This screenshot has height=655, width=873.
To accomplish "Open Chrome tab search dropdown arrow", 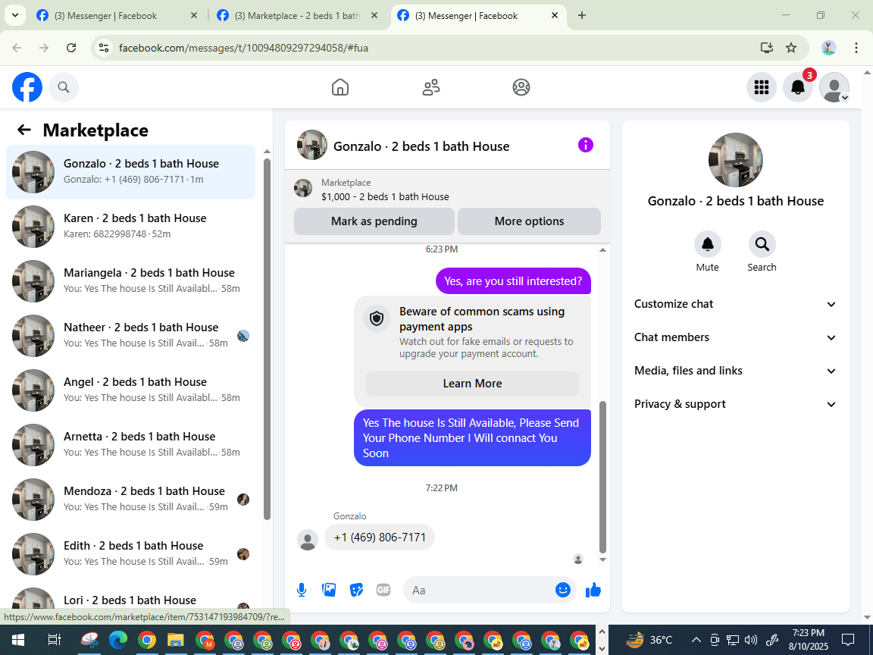I will pos(15,16).
